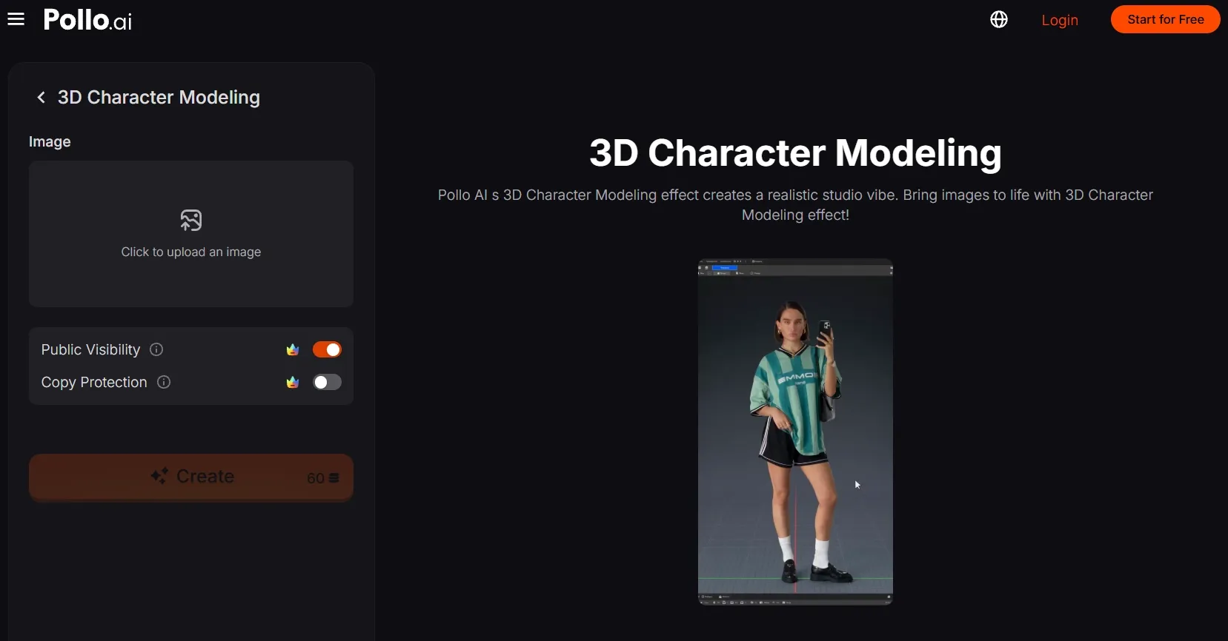1228x641 pixels.
Task: Click the premium crown beside Public Visibility
Action: (293, 349)
